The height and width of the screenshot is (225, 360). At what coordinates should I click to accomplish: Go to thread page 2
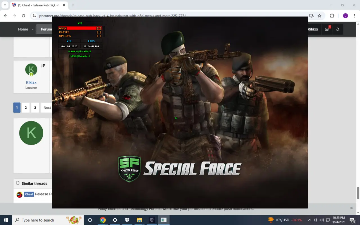(x=26, y=107)
